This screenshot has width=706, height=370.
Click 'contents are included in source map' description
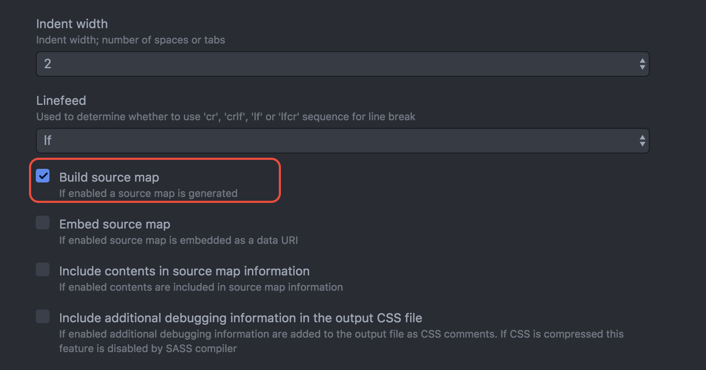click(201, 287)
